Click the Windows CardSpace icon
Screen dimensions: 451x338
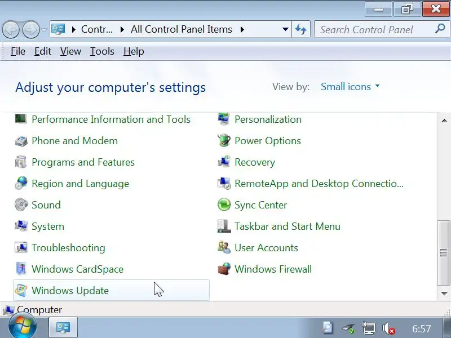pos(21,269)
